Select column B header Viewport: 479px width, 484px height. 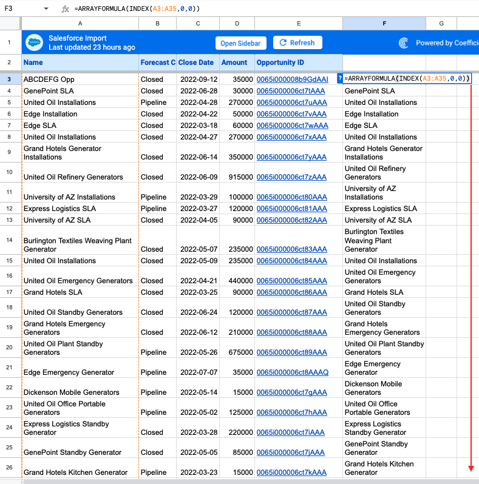coord(158,24)
